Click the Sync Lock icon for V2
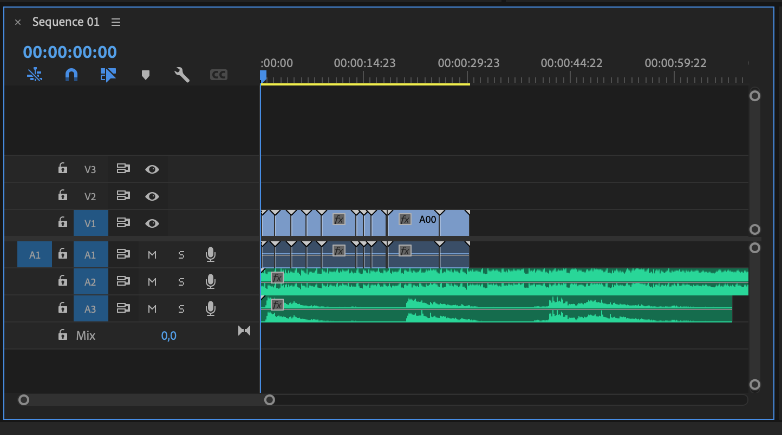 [123, 196]
